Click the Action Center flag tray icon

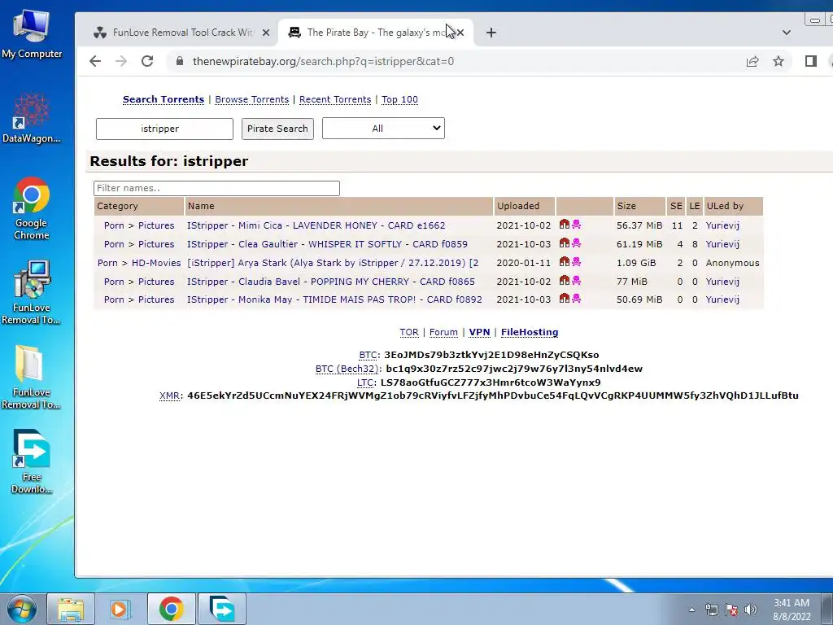(x=731, y=610)
